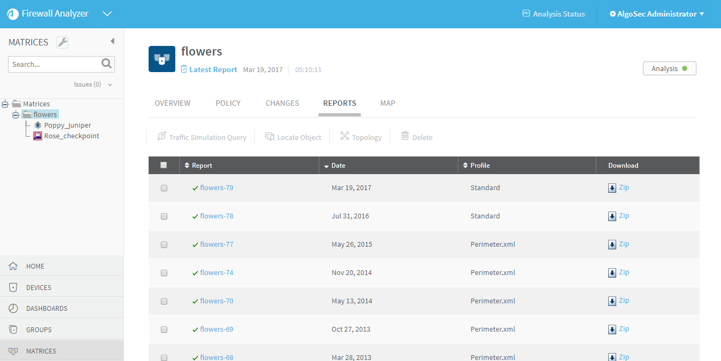Open the Latest Report link

tap(213, 69)
